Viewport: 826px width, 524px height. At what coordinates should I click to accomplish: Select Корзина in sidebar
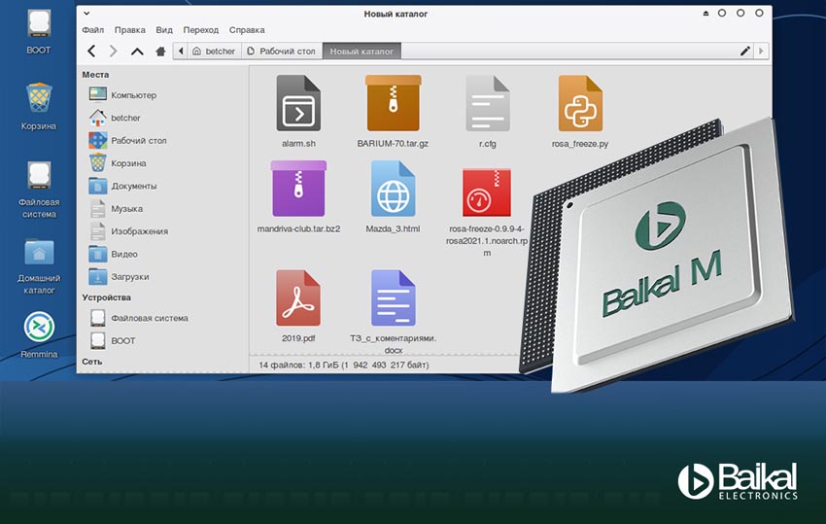coord(118,163)
